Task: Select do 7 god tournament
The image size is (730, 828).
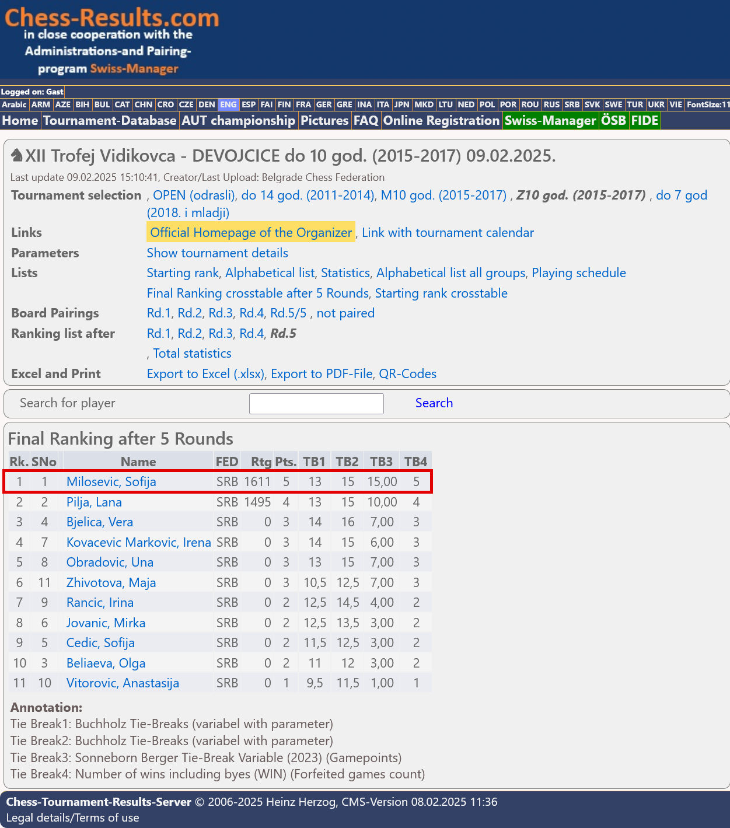Action: click(x=682, y=195)
